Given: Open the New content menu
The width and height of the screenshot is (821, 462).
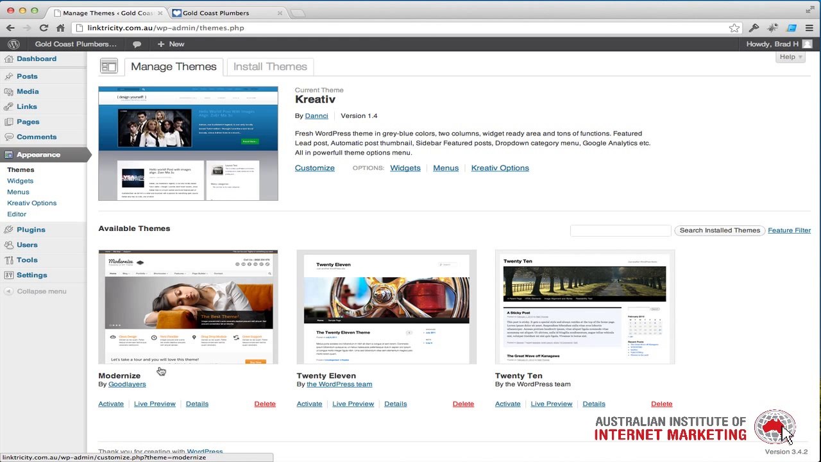Looking at the screenshot, I should pyautogui.click(x=171, y=44).
